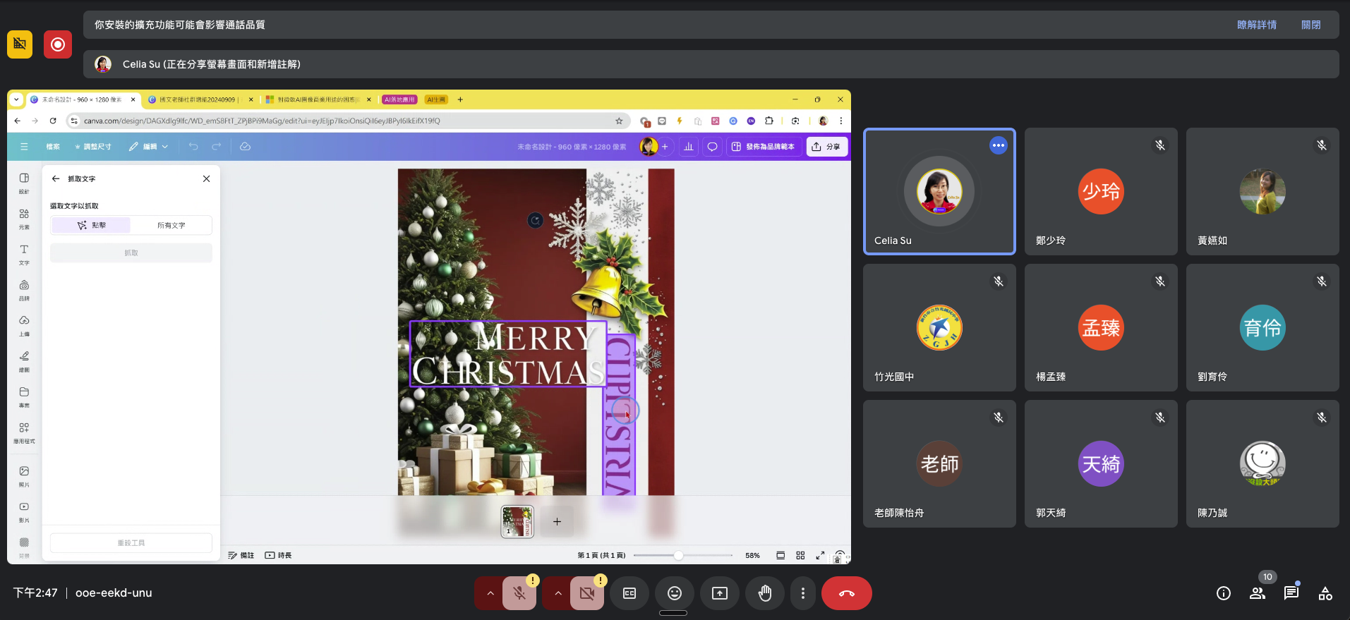The height and width of the screenshot is (620, 1350).
Task: Open the emoji reactions button
Action: pyautogui.click(x=675, y=593)
